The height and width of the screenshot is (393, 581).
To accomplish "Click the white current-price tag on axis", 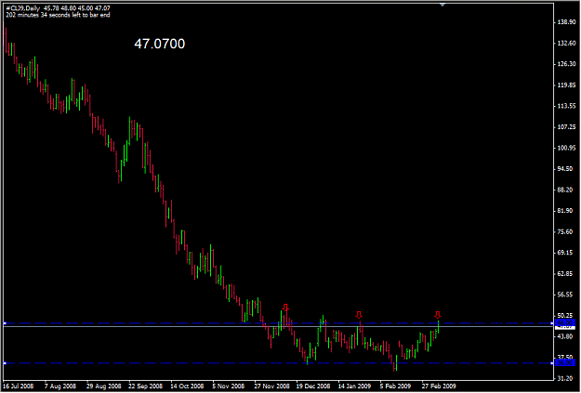I will coord(565,328).
